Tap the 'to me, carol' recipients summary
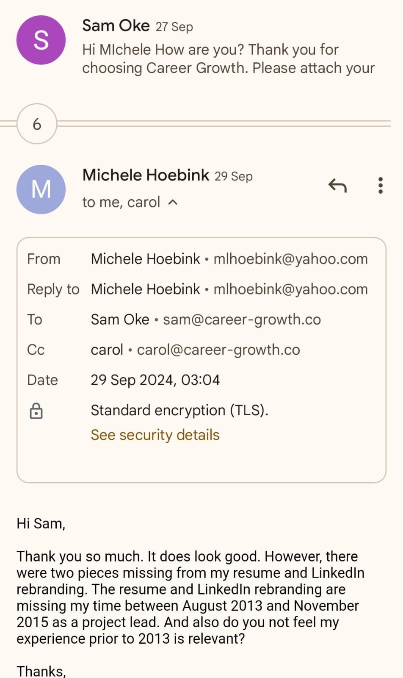The image size is (403, 678). click(x=121, y=202)
